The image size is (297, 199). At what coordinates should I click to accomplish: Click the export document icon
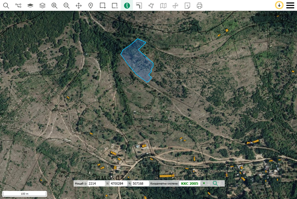(x=187, y=5)
